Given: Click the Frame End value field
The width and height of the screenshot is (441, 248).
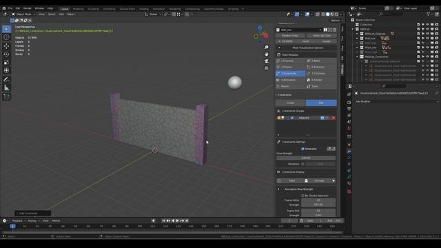Looking at the screenshot, I should click(x=318, y=211).
